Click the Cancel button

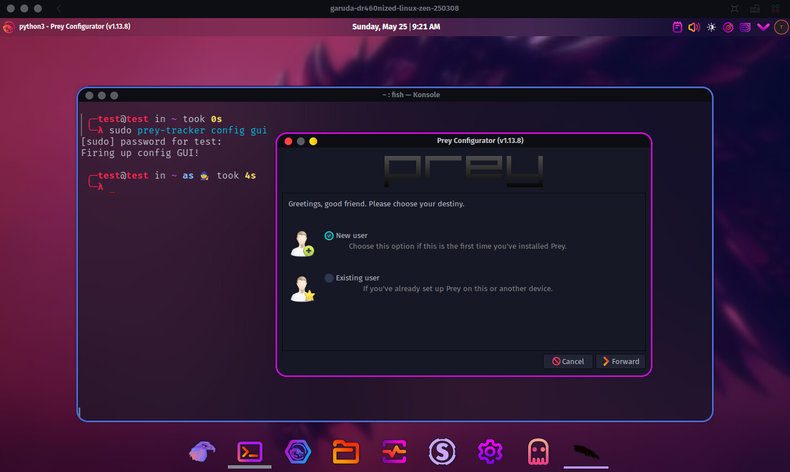[x=568, y=361]
